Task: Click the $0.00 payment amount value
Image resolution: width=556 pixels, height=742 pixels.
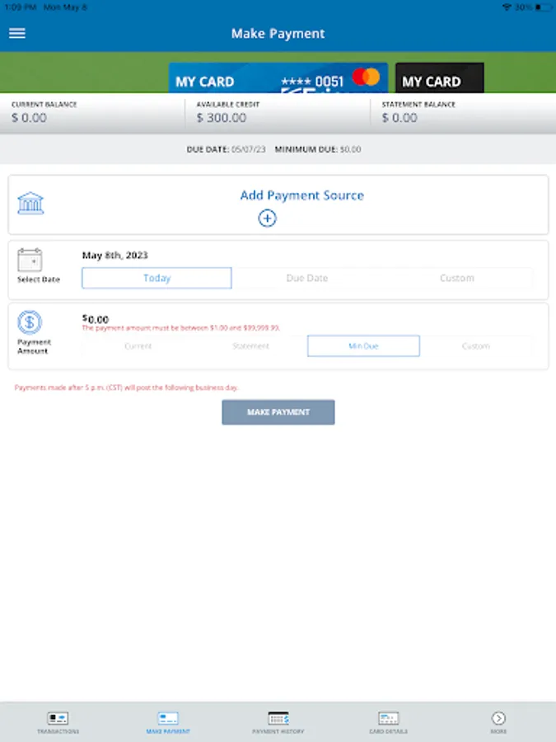Action: coord(96,319)
